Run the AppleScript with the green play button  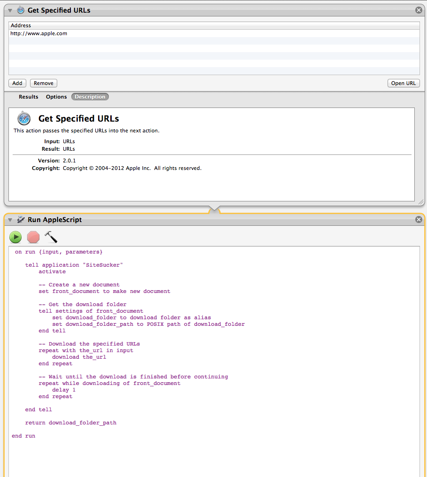[x=15, y=237]
